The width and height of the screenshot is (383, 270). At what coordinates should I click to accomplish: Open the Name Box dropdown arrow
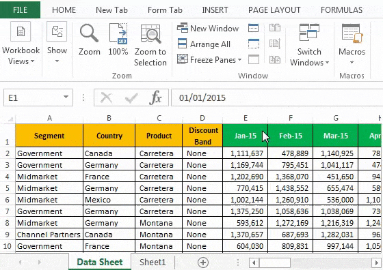click(x=66, y=97)
